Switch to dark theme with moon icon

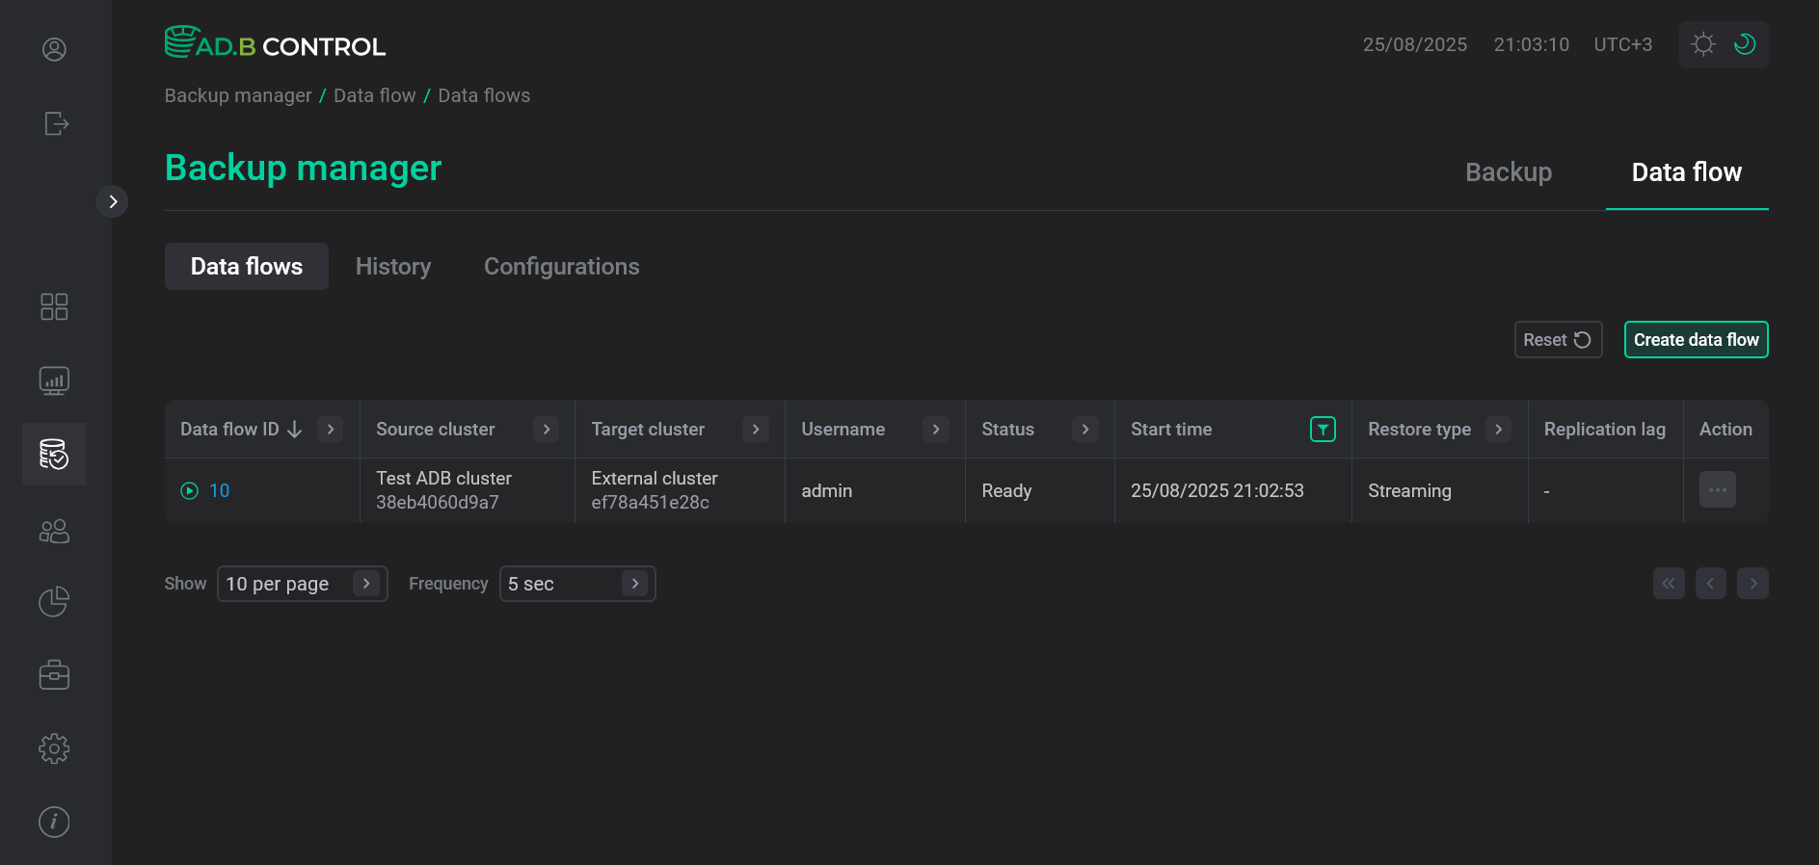[1745, 44]
